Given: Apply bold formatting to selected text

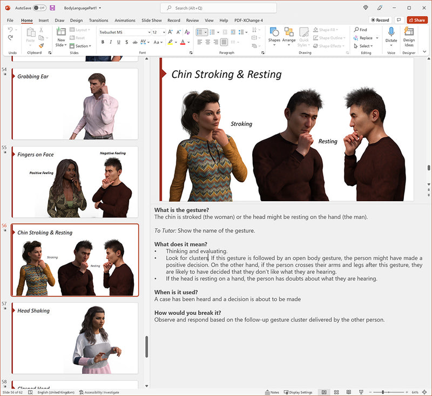Looking at the screenshot, I should click(103, 42).
